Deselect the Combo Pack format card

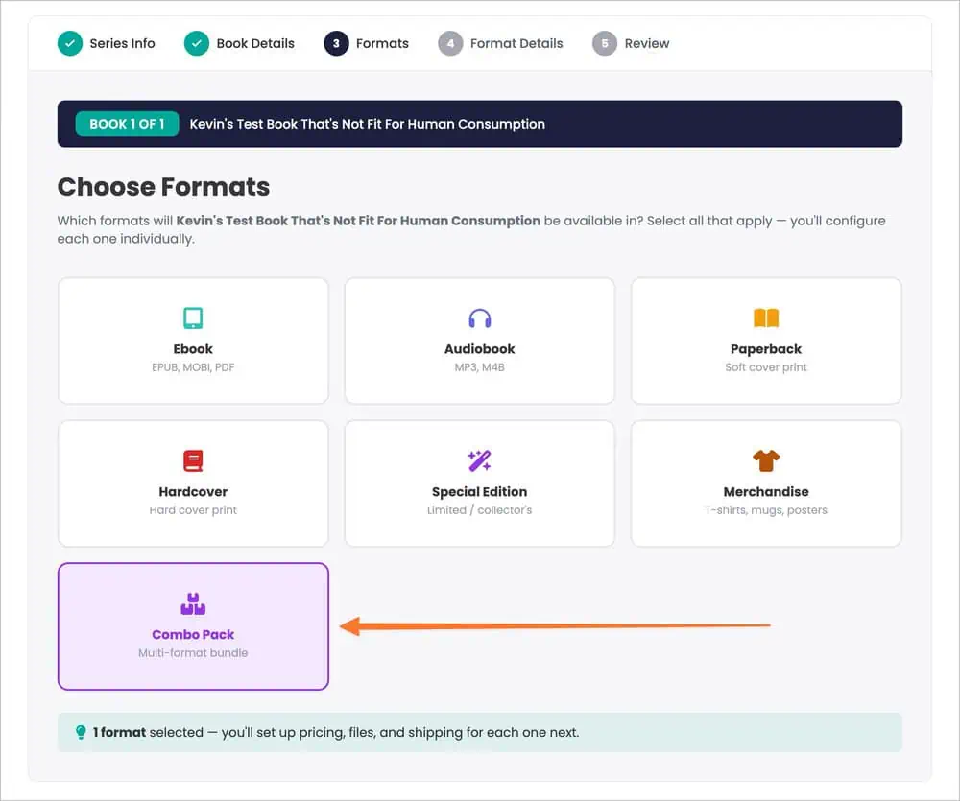tap(193, 626)
